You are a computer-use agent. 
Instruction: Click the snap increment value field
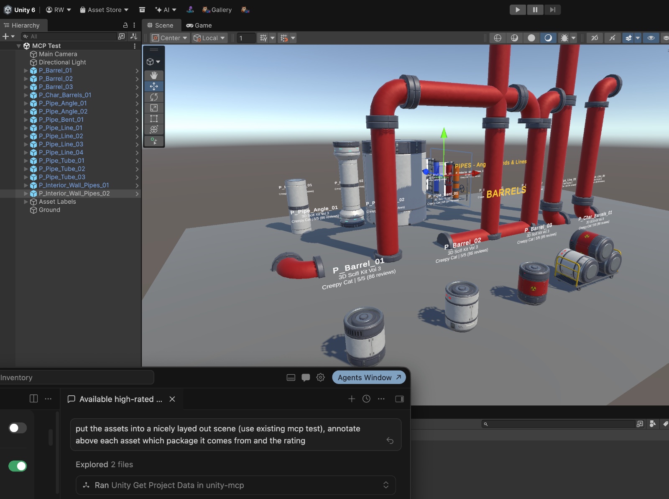tap(246, 38)
